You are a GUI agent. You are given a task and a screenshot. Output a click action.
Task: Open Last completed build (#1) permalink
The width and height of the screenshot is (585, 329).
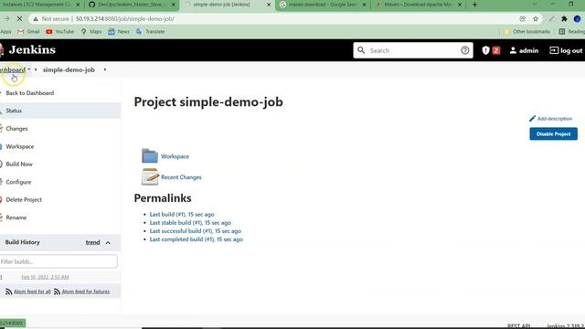coord(196,239)
